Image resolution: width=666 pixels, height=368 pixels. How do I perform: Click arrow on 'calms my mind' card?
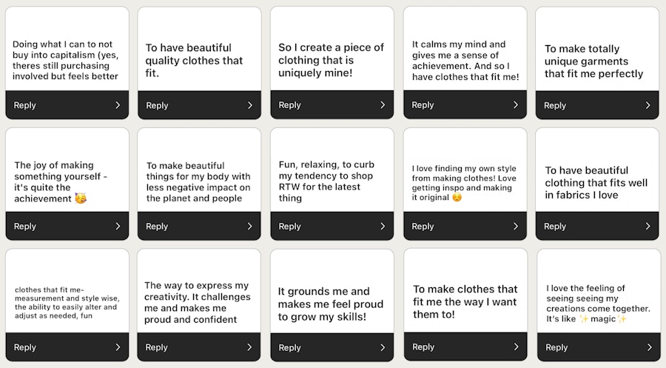click(516, 105)
